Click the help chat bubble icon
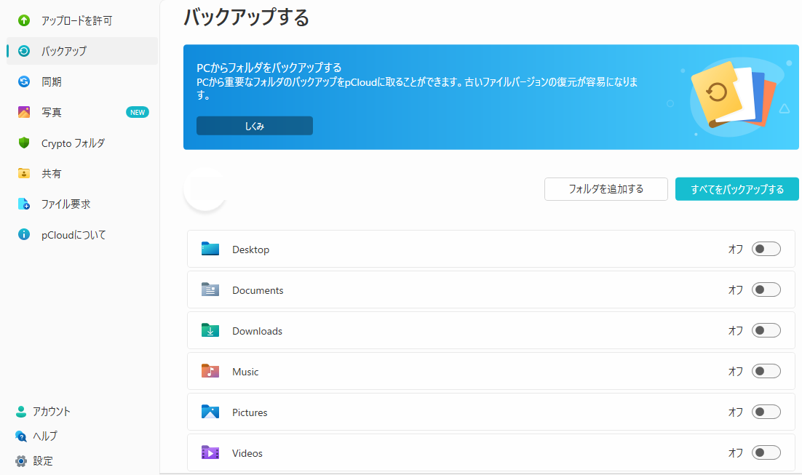Screen dimensions: 802x475 point(21,436)
